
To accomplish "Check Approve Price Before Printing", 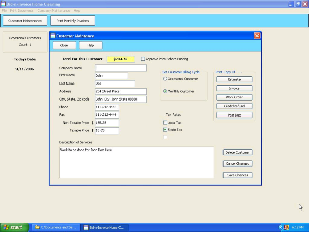I will [x=143, y=59].
